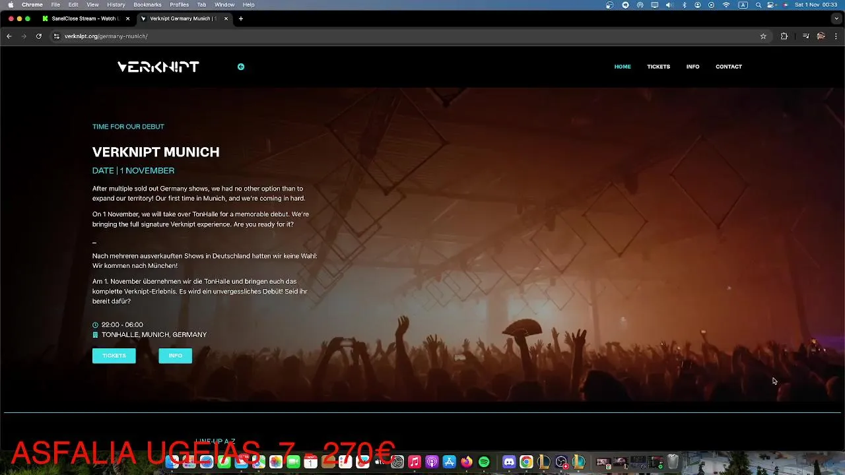
Task: Click the 'TIME FOR OUR DEBUT' text
Action: pyautogui.click(x=128, y=127)
